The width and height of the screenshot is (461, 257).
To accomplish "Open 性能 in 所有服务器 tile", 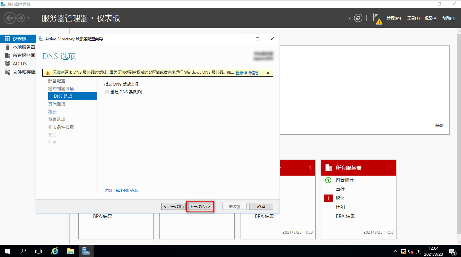I will 340,207.
